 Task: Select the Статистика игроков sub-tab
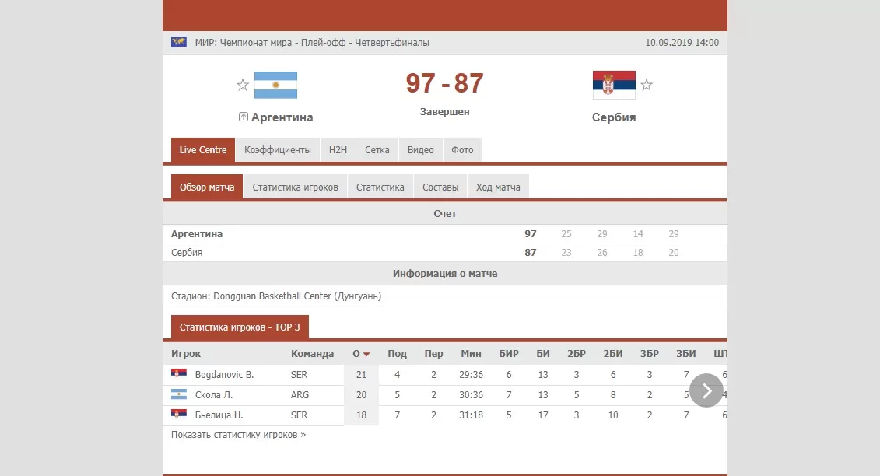click(x=295, y=187)
